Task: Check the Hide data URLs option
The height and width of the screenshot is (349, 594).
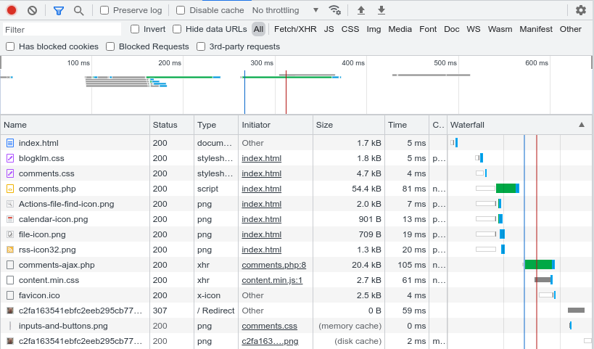Action: 177,29
